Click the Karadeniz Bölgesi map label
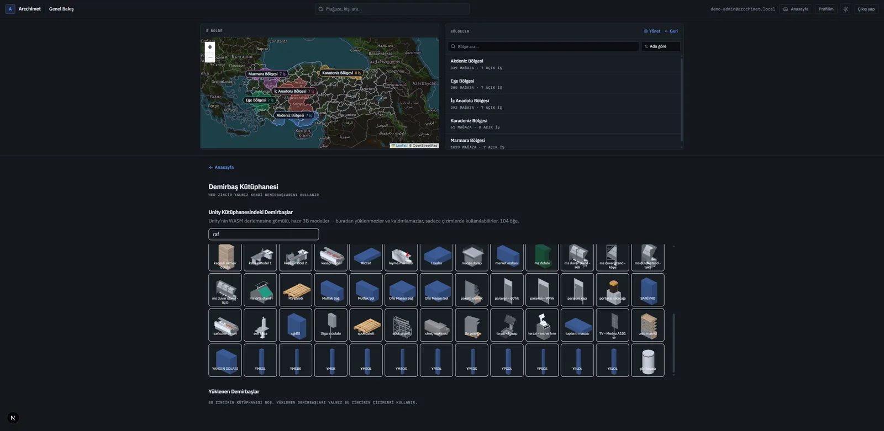Screen dimensions: 884x431 click(341, 73)
